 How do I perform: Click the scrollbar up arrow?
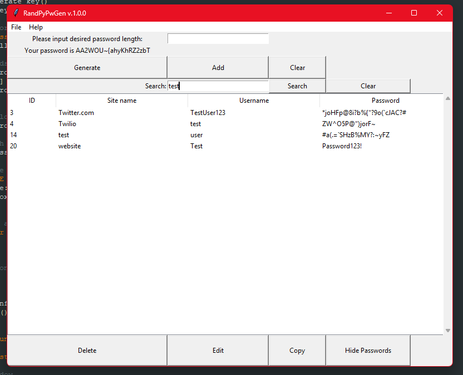point(447,98)
